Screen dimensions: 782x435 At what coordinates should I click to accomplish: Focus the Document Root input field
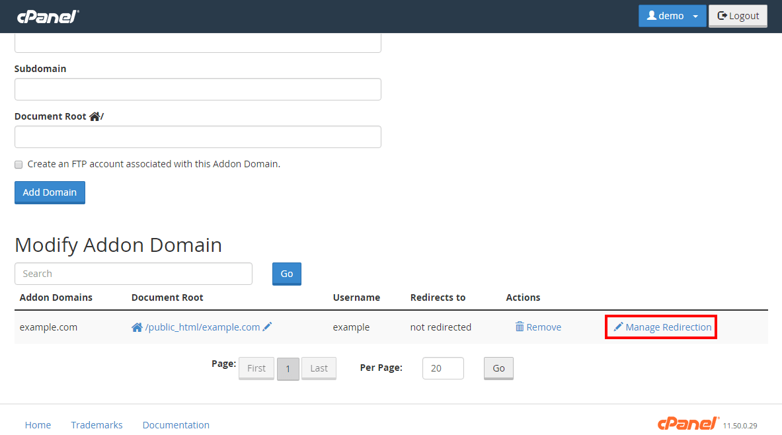pos(198,137)
